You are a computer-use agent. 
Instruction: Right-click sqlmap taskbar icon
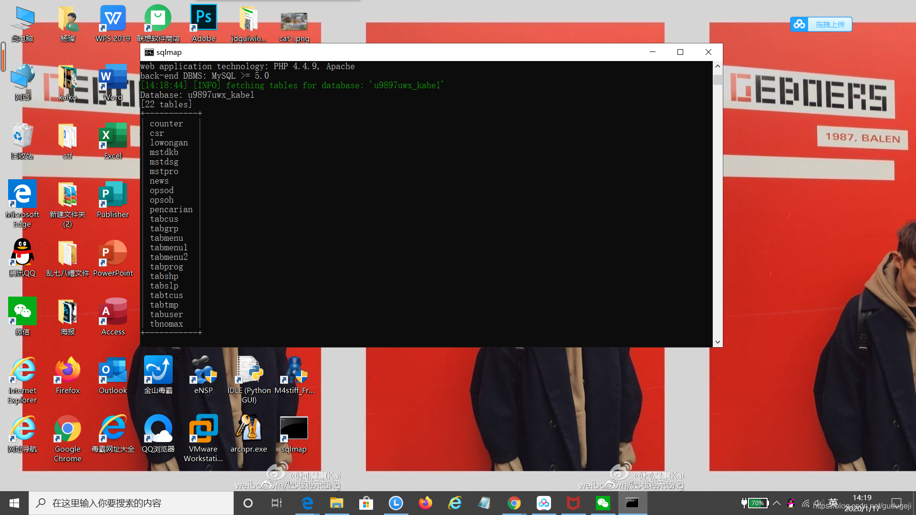[x=632, y=503]
